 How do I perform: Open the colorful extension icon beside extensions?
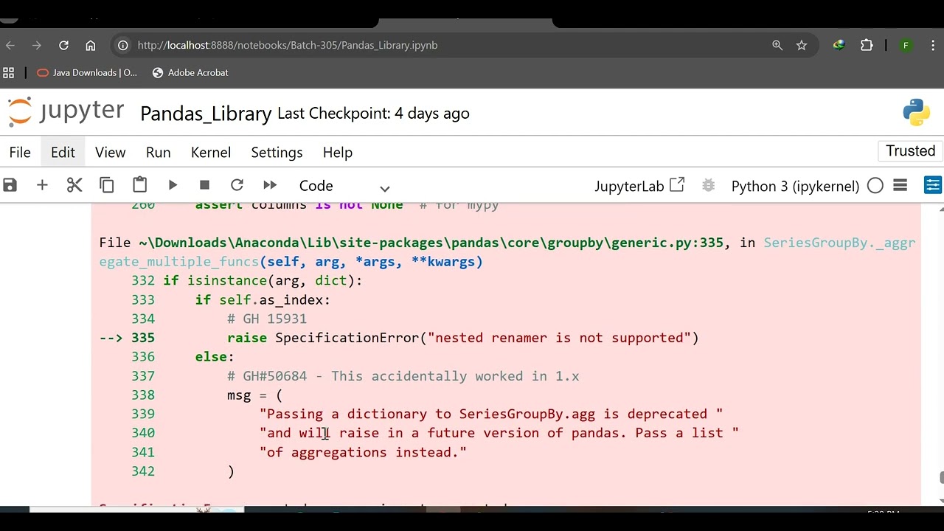coord(839,45)
